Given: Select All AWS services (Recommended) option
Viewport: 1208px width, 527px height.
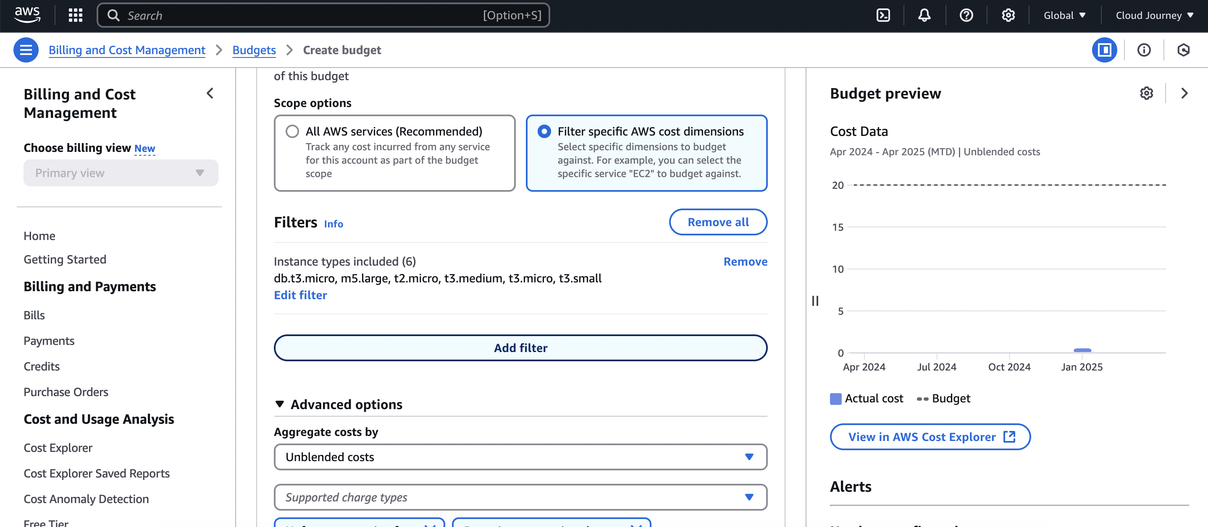Looking at the screenshot, I should [x=394, y=153].
